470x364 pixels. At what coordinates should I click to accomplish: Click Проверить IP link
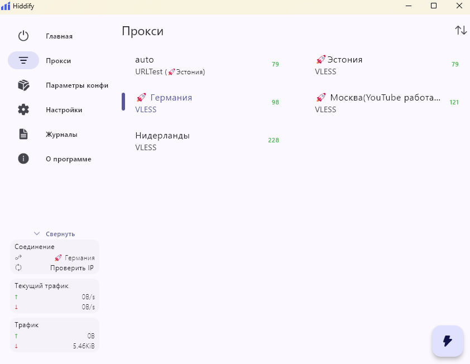(72, 268)
